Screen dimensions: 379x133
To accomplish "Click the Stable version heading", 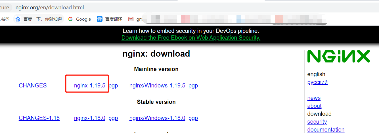I will tap(156, 102).
